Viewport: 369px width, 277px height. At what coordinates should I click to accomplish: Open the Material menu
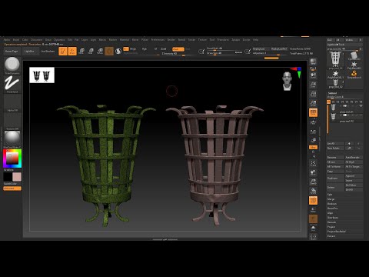[x=125, y=40]
